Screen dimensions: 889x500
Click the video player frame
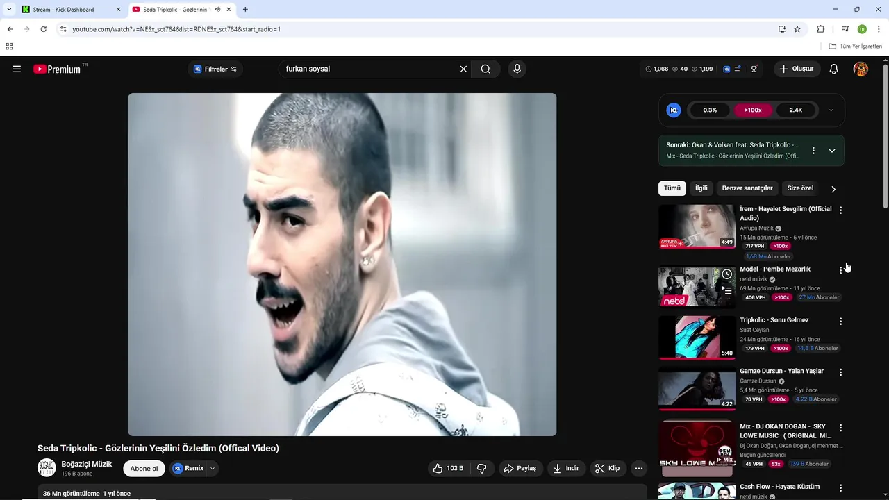coord(342,265)
